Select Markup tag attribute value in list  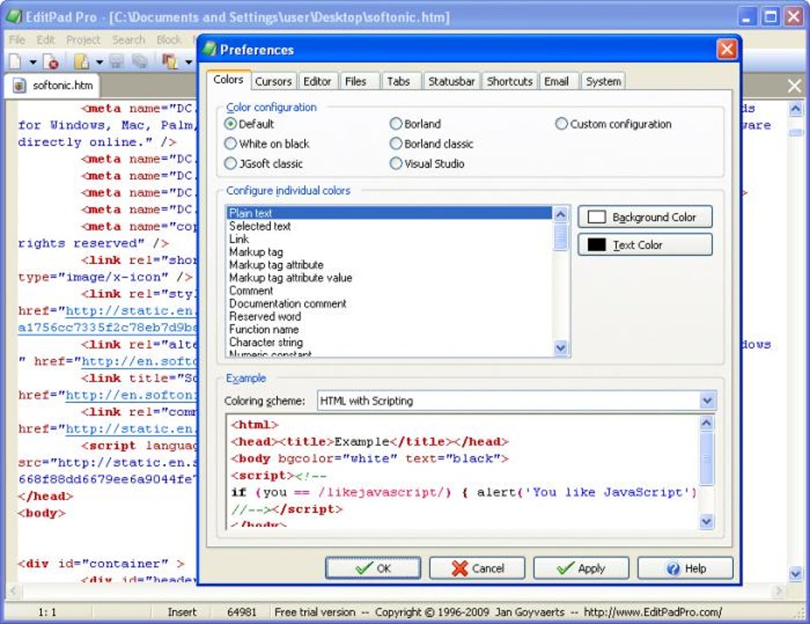291,277
